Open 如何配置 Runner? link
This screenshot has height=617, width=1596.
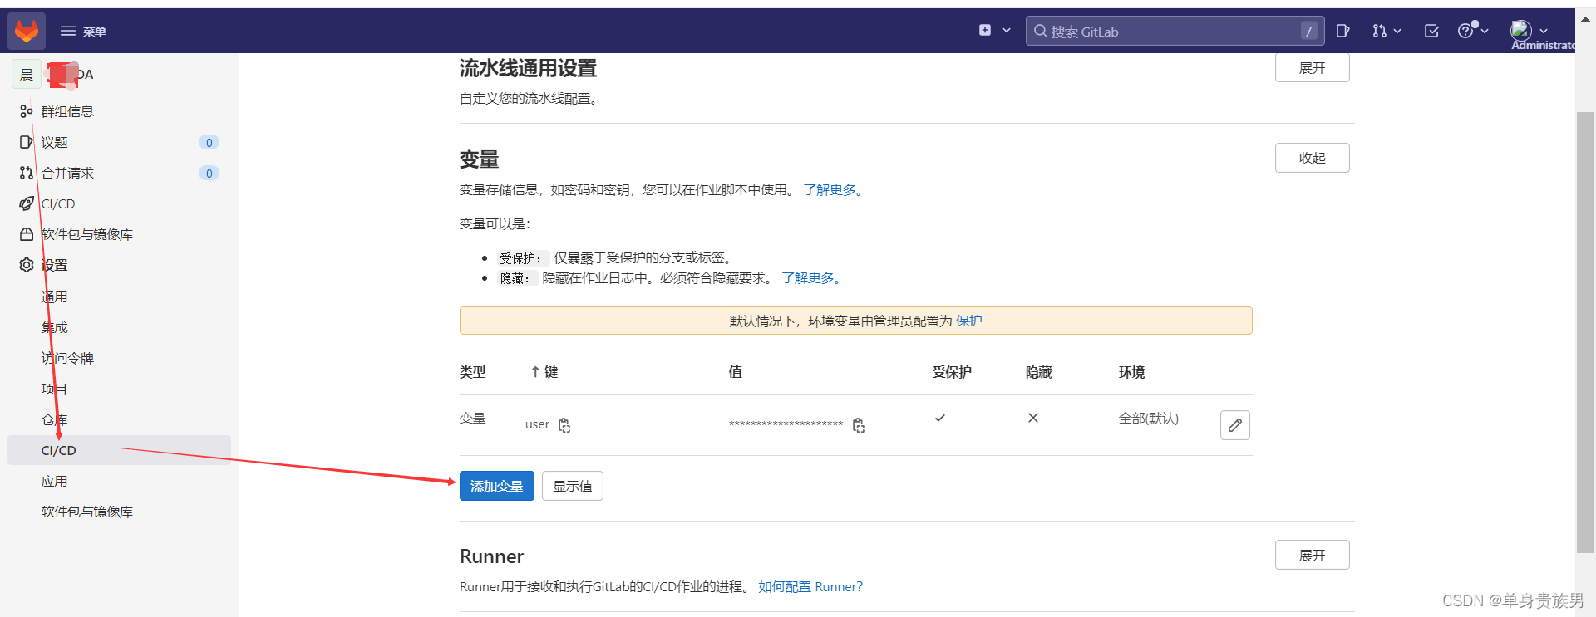pos(810,587)
